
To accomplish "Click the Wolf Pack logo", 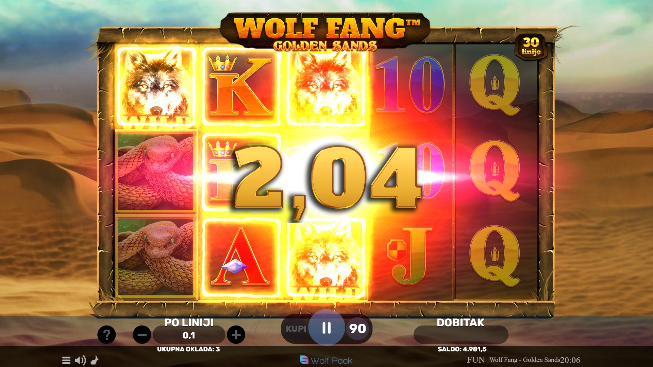I will 326,360.
